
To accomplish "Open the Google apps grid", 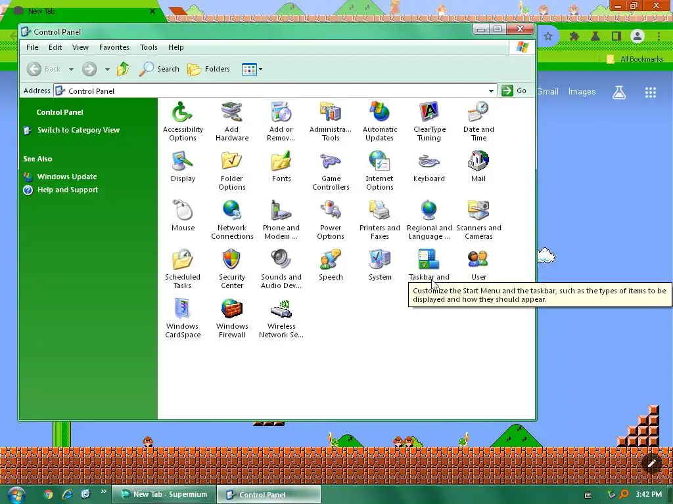I will 650,92.
